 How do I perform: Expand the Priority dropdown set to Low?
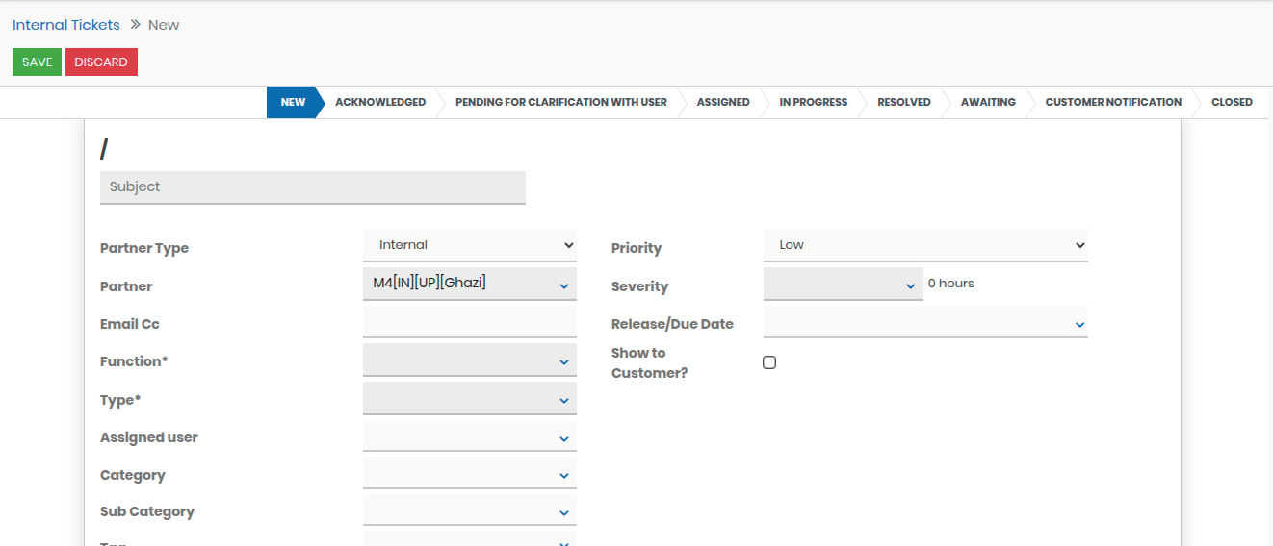[924, 245]
